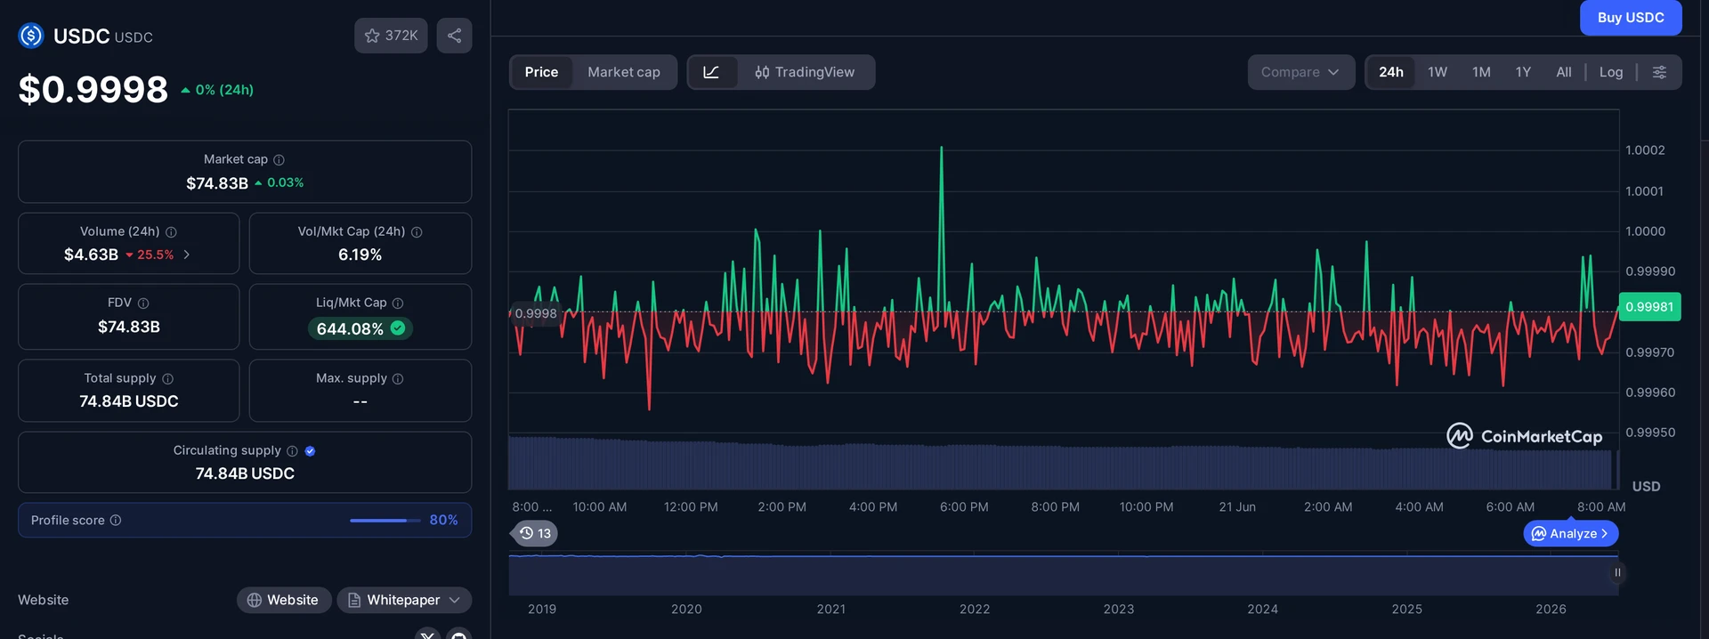Select the line chart type icon
The height and width of the screenshot is (639, 1709).
tap(711, 72)
